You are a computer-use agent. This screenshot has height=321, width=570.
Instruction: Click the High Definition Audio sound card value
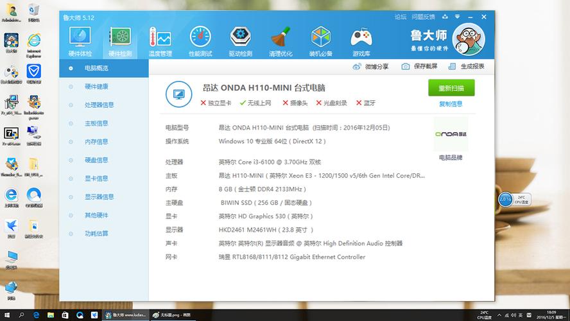click(x=310, y=243)
